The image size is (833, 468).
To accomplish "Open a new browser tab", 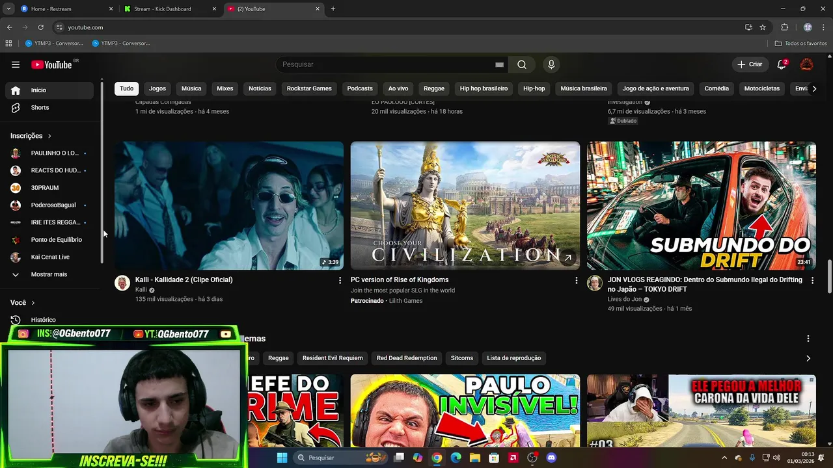I will tap(333, 9).
